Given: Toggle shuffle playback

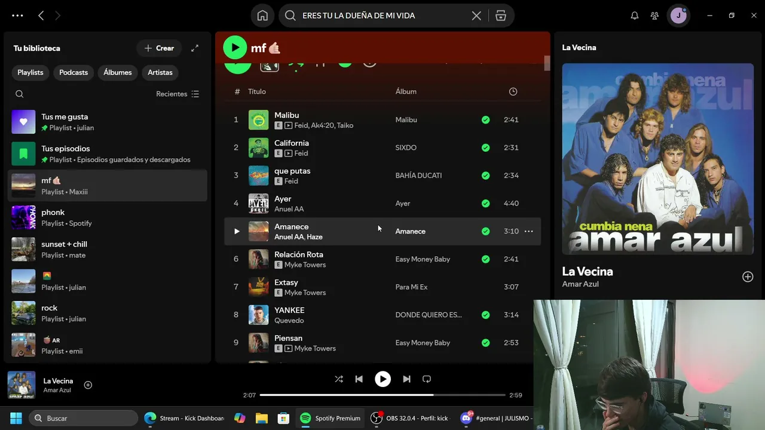Looking at the screenshot, I should click(339, 379).
